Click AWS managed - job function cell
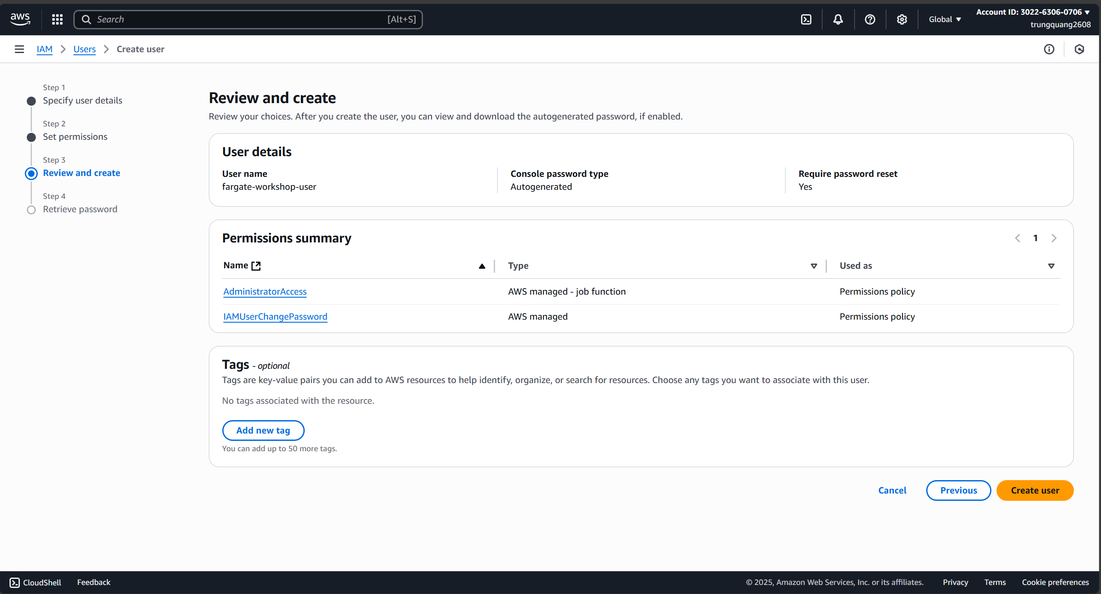Viewport: 1101px width, 594px height. [x=567, y=292]
